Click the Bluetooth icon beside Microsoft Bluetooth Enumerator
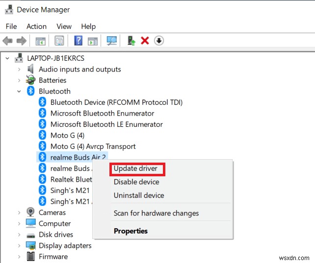This screenshot has width=315, height=263. (42, 113)
